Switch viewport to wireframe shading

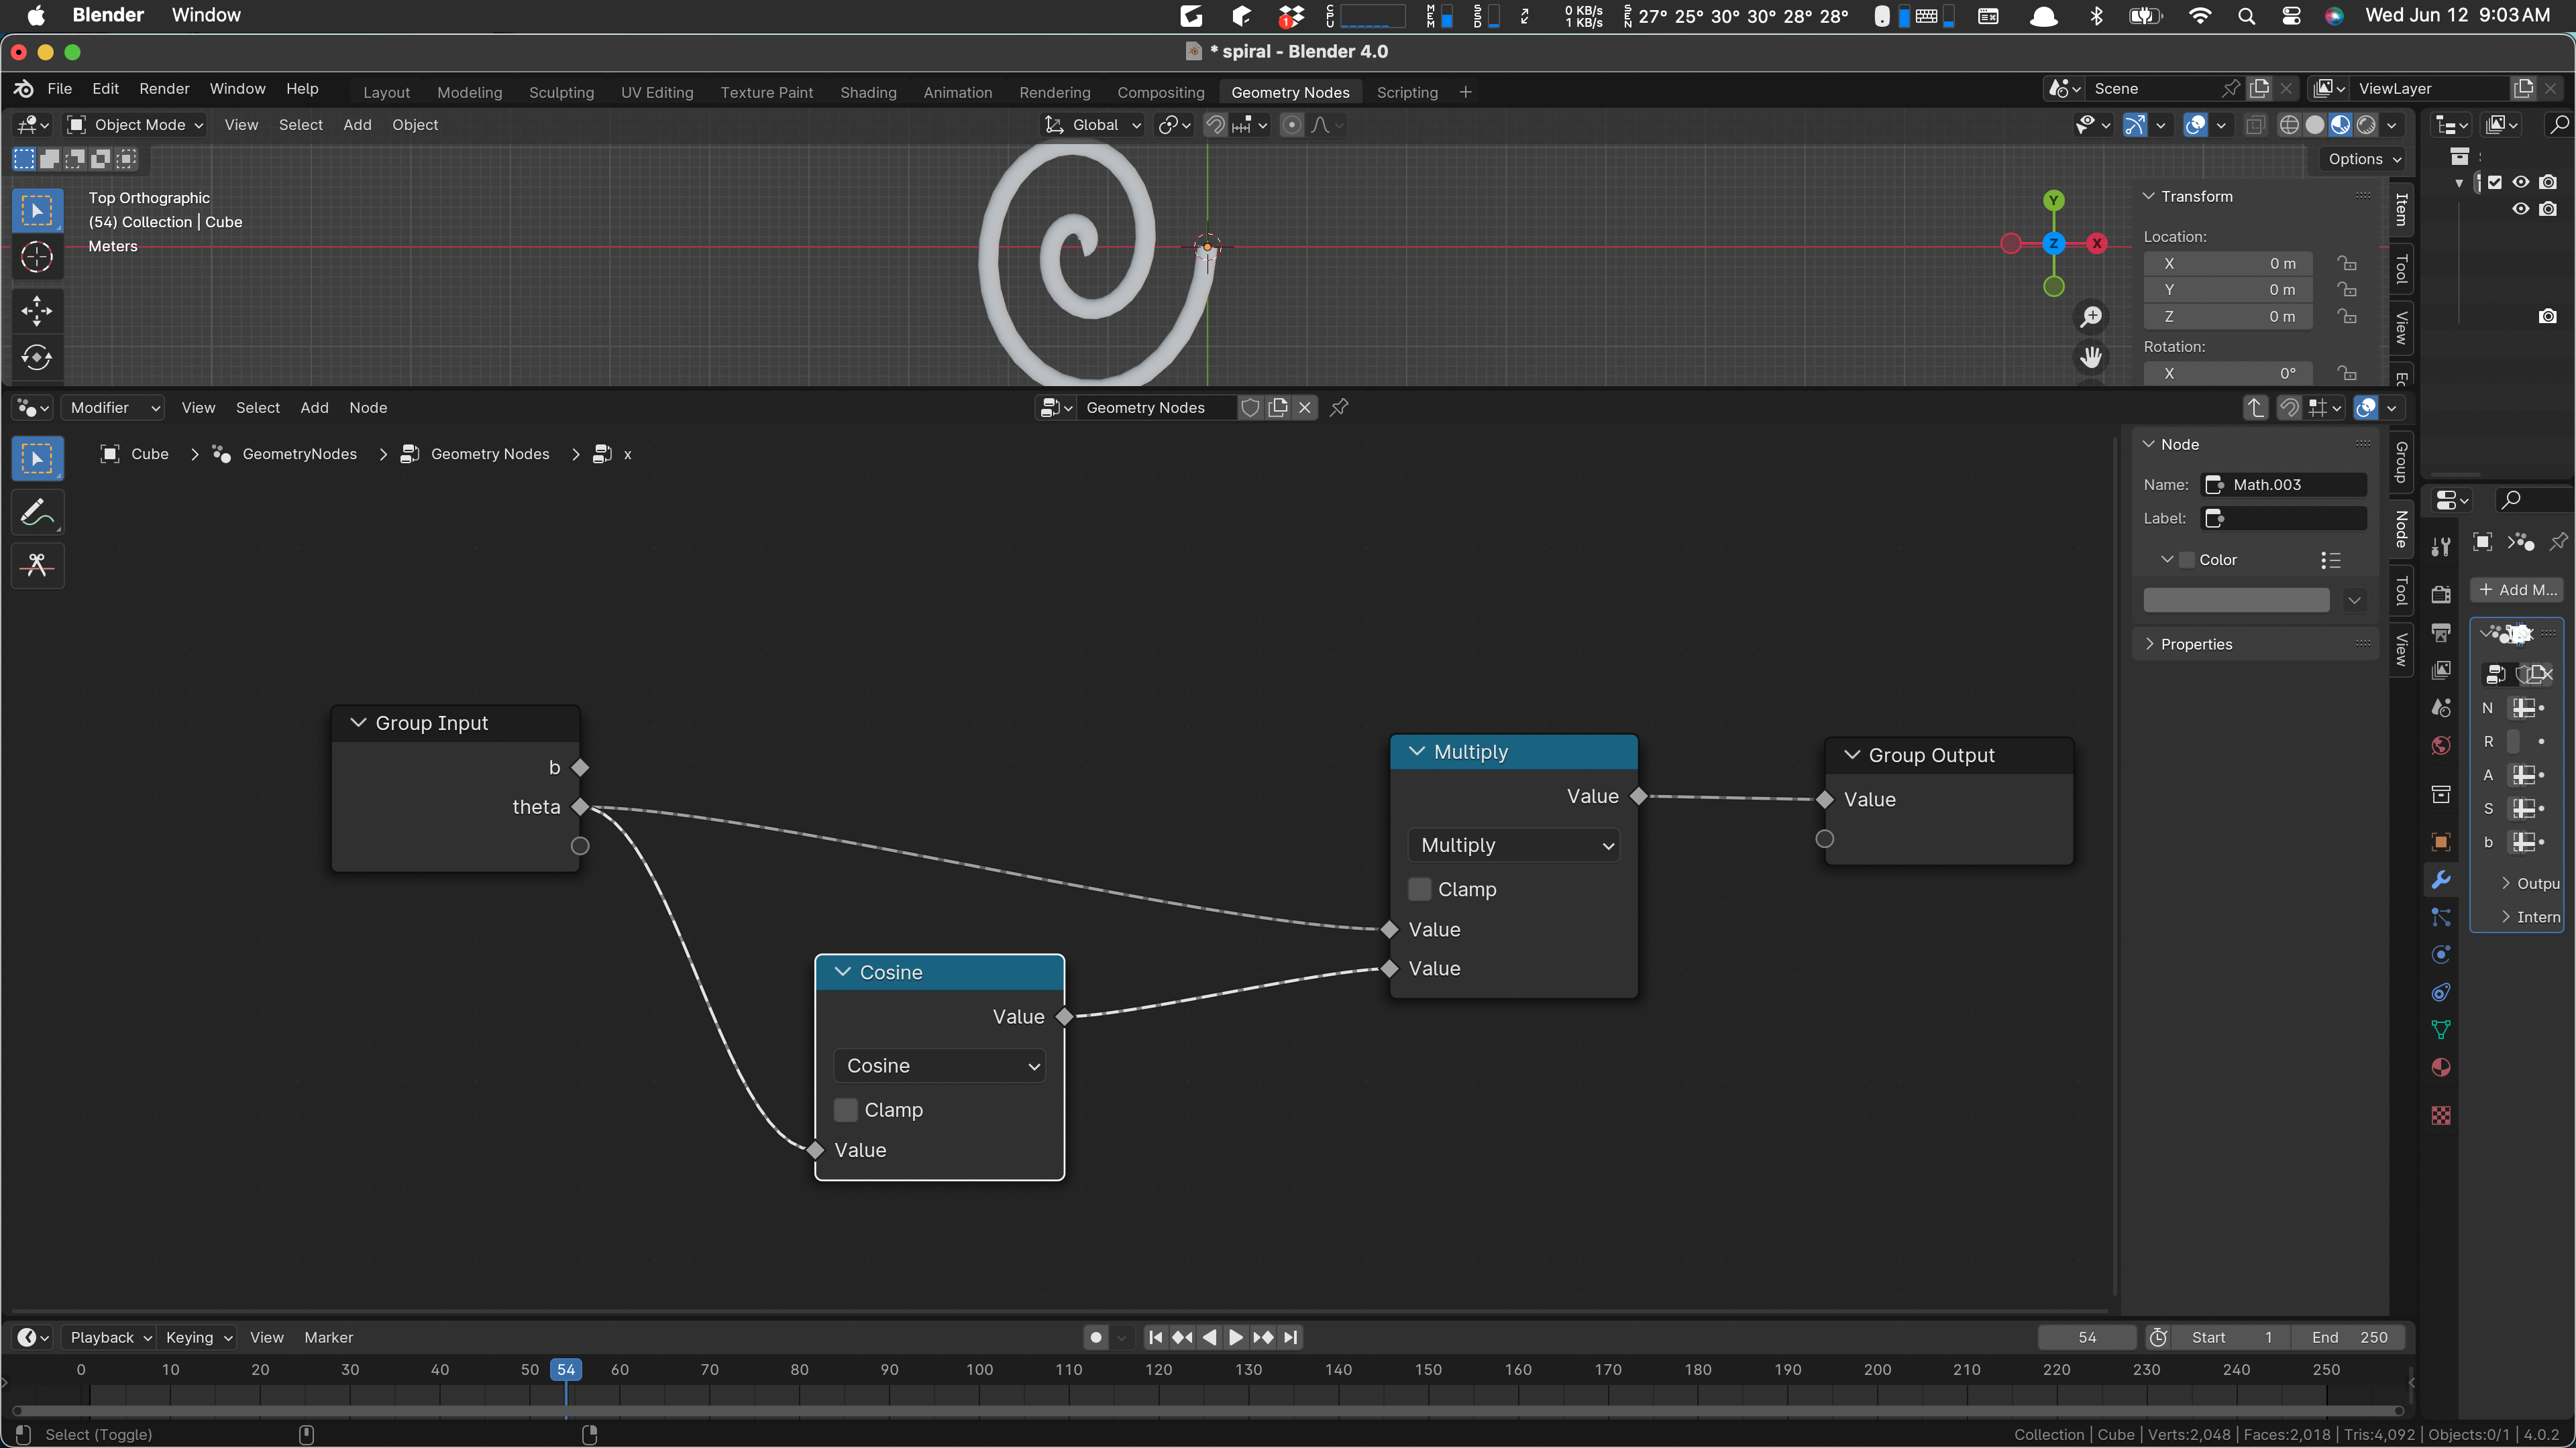pyautogui.click(x=2289, y=125)
